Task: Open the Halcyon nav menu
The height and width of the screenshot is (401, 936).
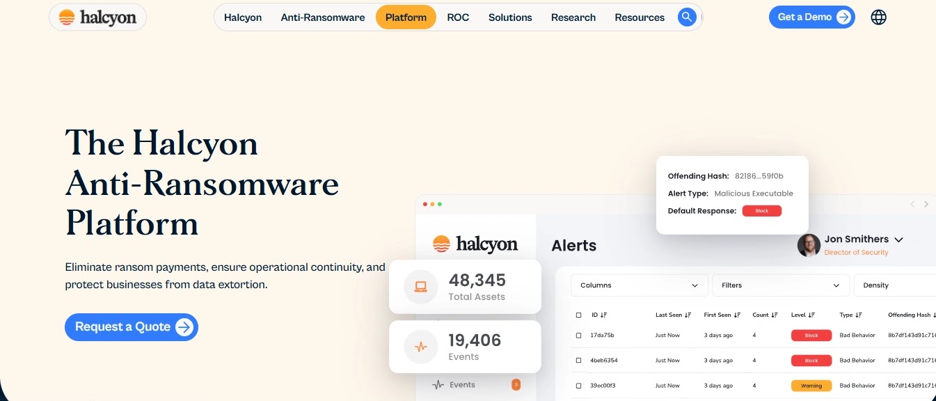Action: point(243,17)
